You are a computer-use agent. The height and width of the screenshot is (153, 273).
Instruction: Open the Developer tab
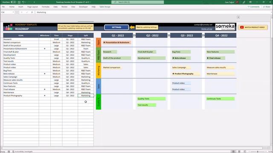[x=84, y=7]
